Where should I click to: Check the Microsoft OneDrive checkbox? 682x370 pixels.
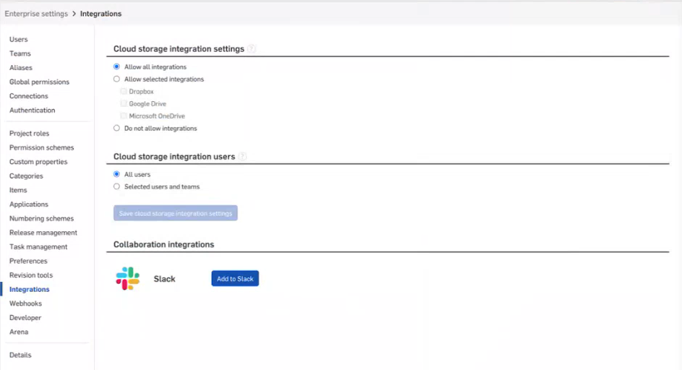[x=124, y=116]
